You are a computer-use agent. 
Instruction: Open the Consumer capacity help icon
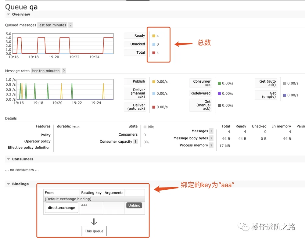[x=136, y=141]
